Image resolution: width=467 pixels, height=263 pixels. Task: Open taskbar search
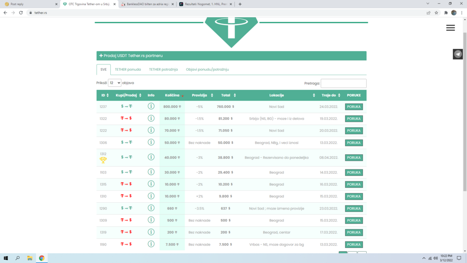coord(18,258)
